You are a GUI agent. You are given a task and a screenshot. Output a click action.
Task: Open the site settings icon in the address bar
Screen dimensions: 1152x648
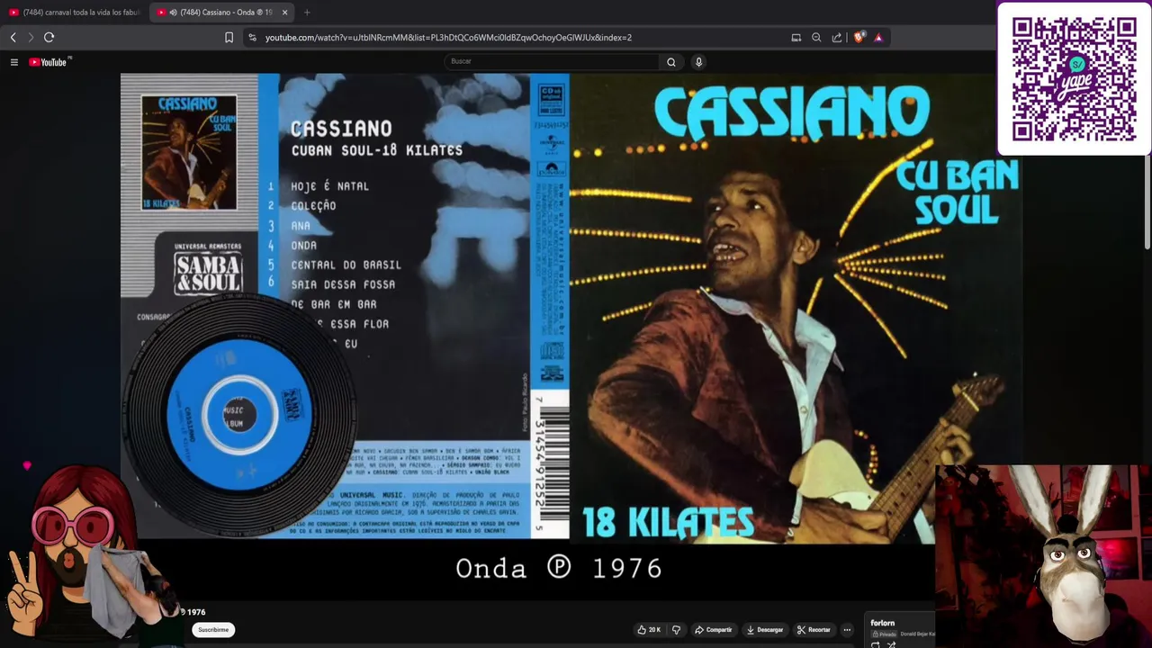(x=253, y=37)
